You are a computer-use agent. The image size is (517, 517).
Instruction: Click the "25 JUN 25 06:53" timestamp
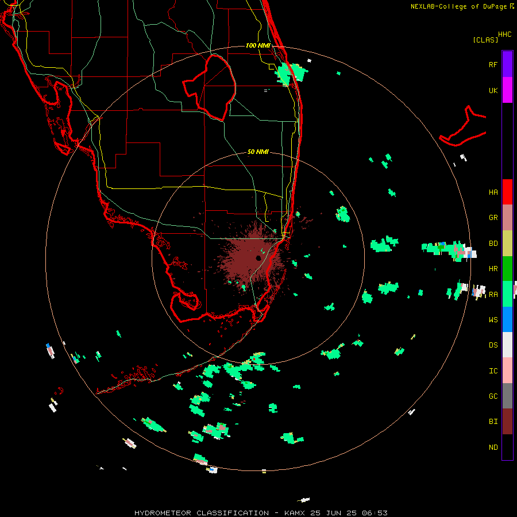[x=349, y=513]
